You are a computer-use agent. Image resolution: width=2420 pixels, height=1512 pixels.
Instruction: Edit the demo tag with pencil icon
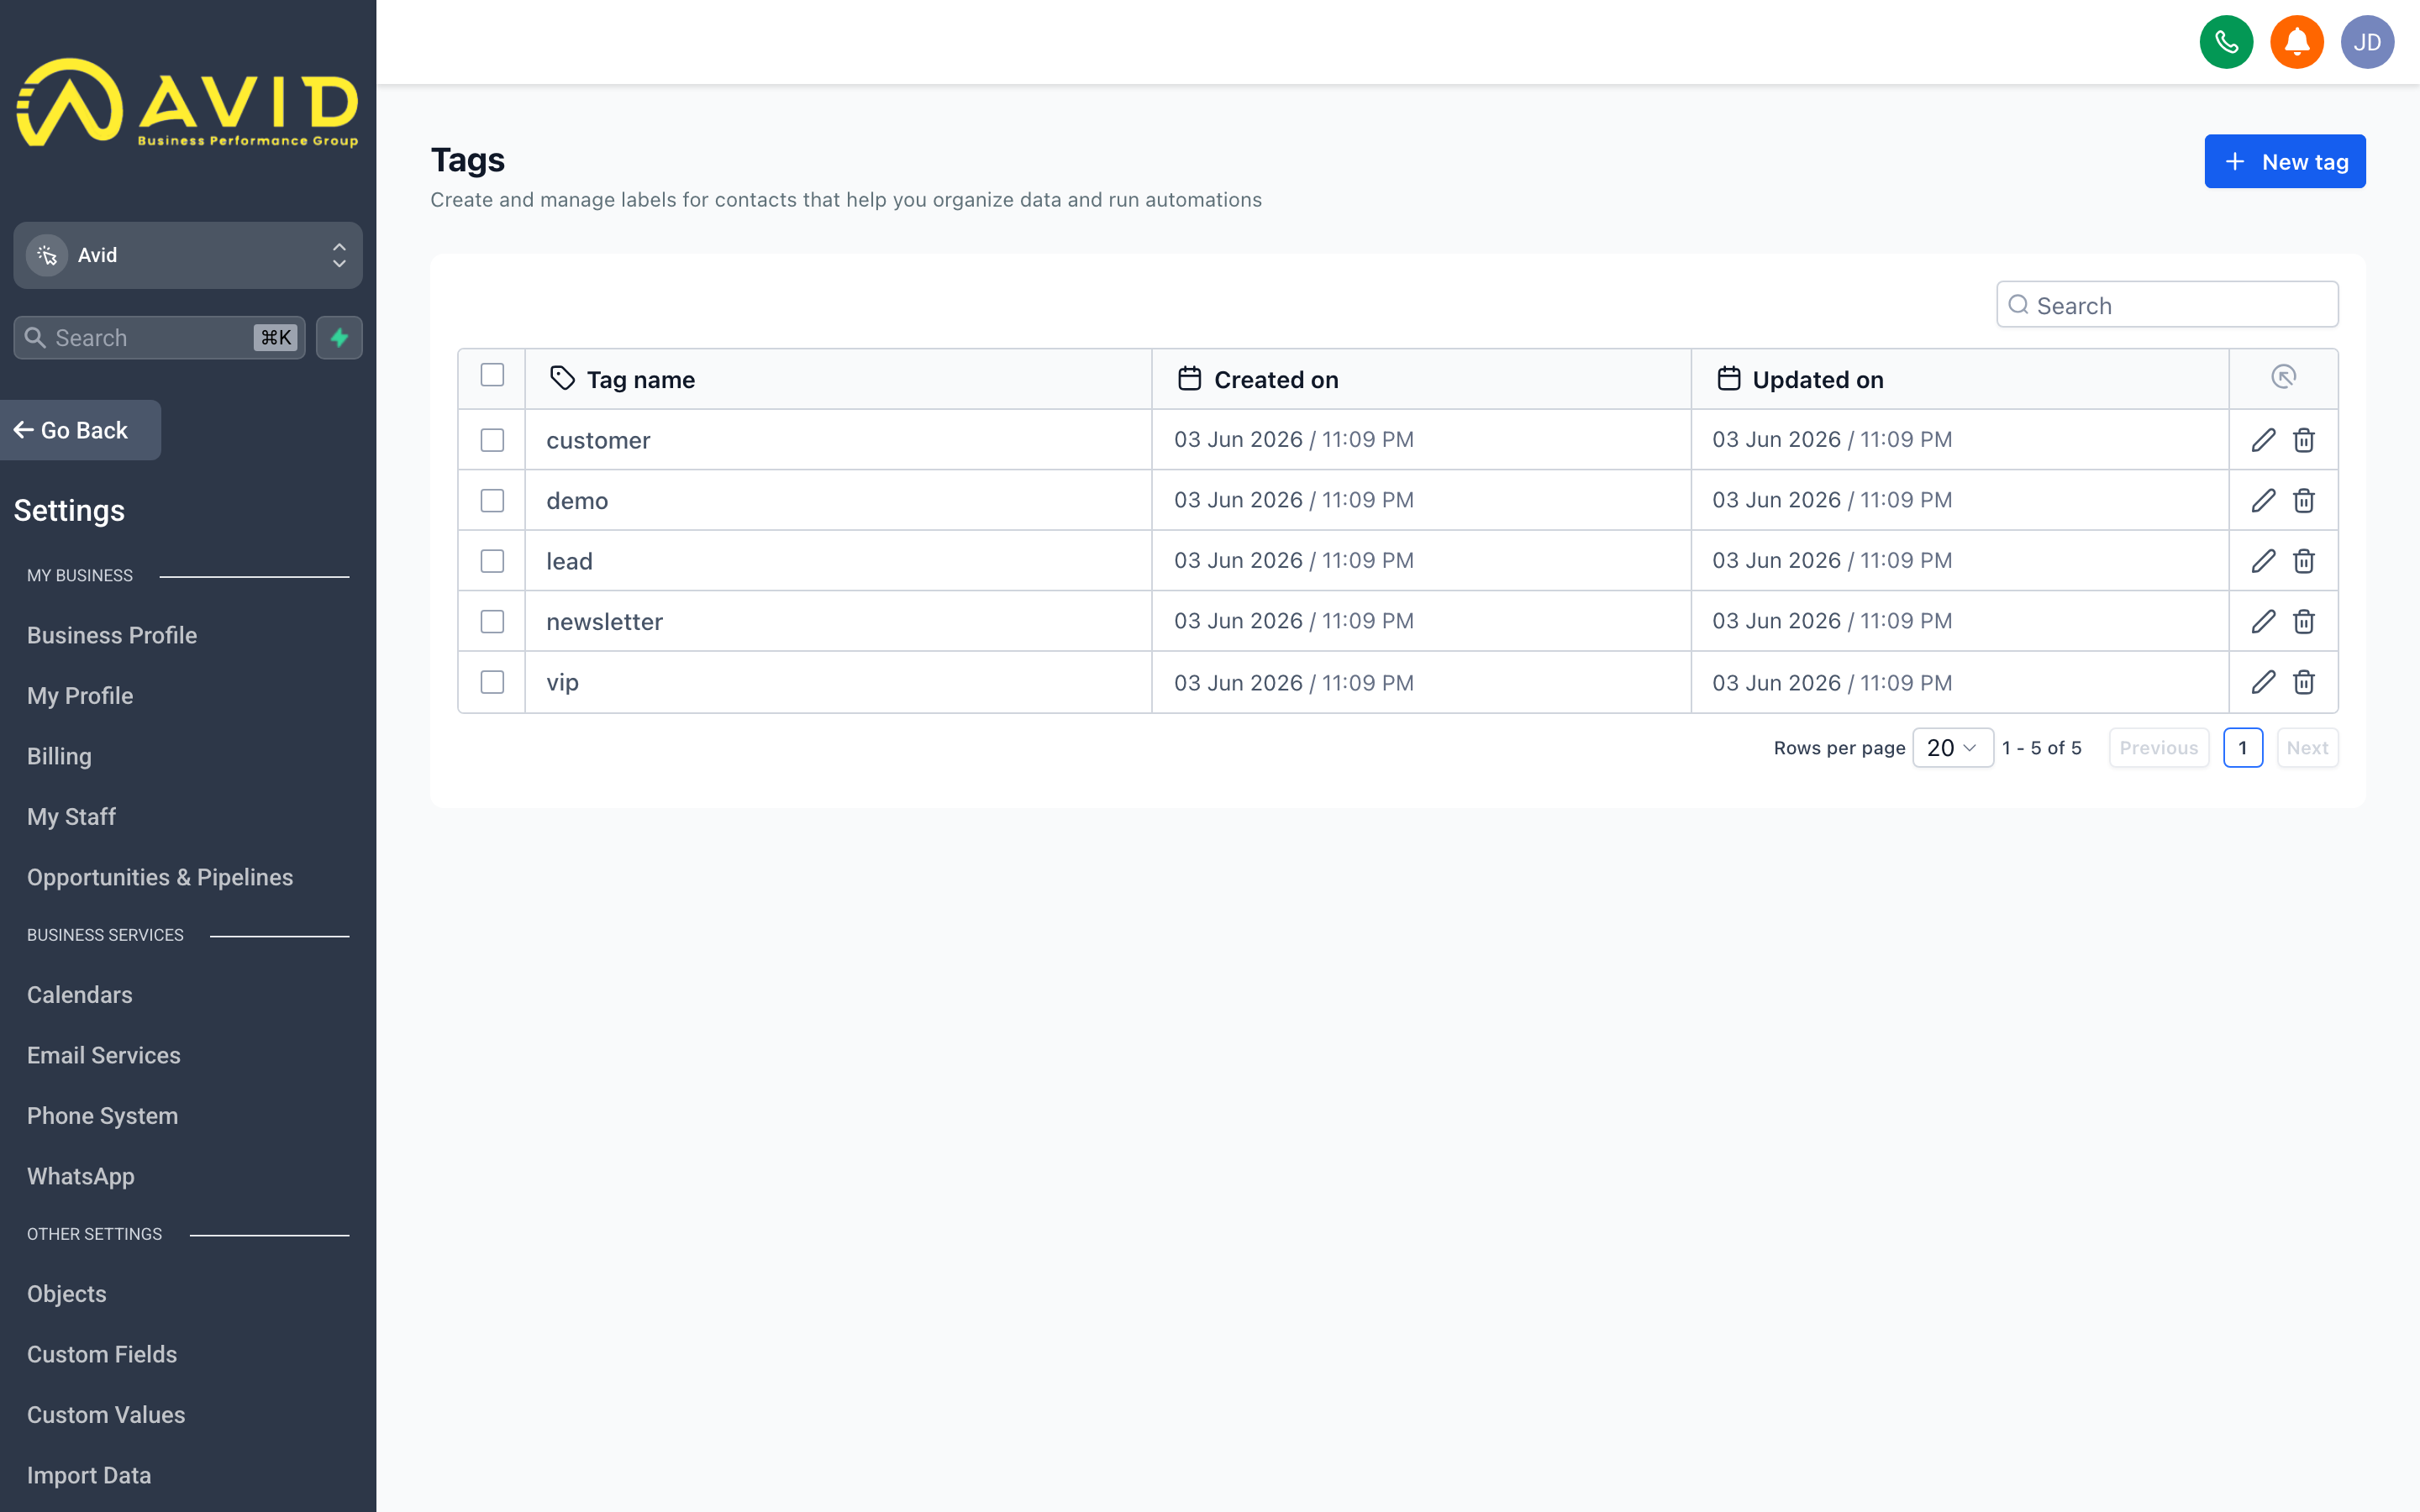pos(2263,500)
